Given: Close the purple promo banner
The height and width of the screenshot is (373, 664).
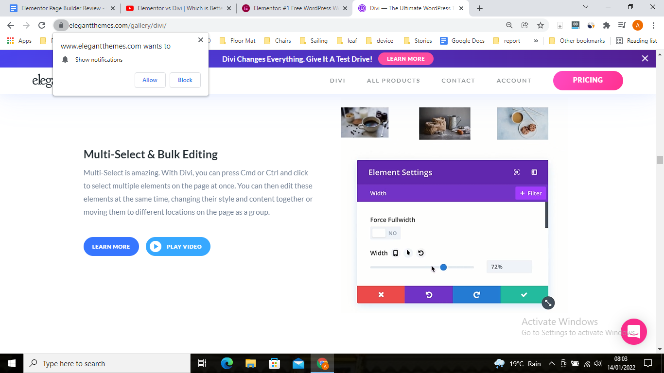Looking at the screenshot, I should 645,59.
